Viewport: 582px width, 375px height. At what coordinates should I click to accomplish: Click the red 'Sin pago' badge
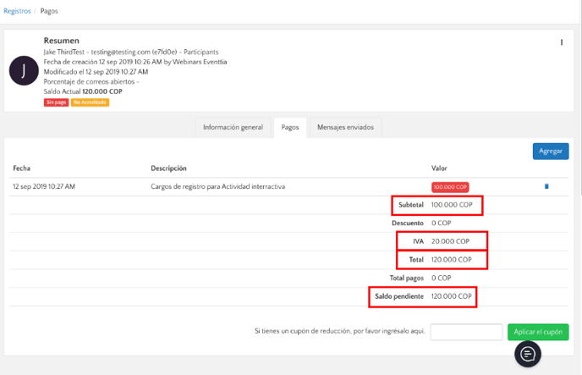[x=56, y=102]
